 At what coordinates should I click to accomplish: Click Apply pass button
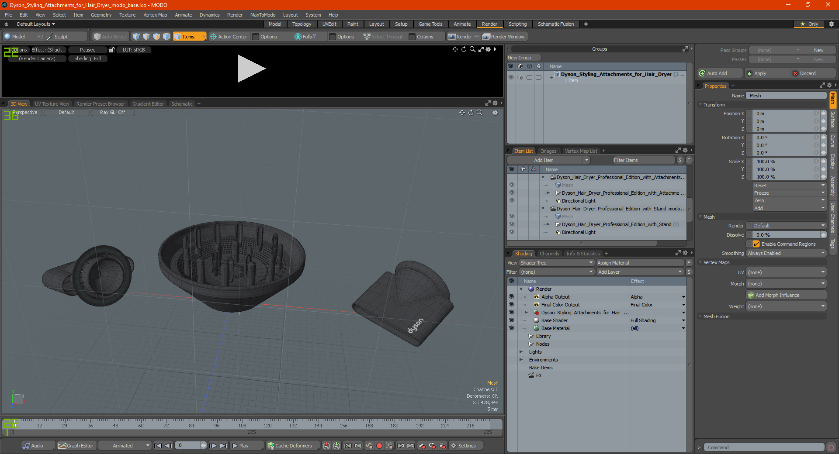point(768,73)
